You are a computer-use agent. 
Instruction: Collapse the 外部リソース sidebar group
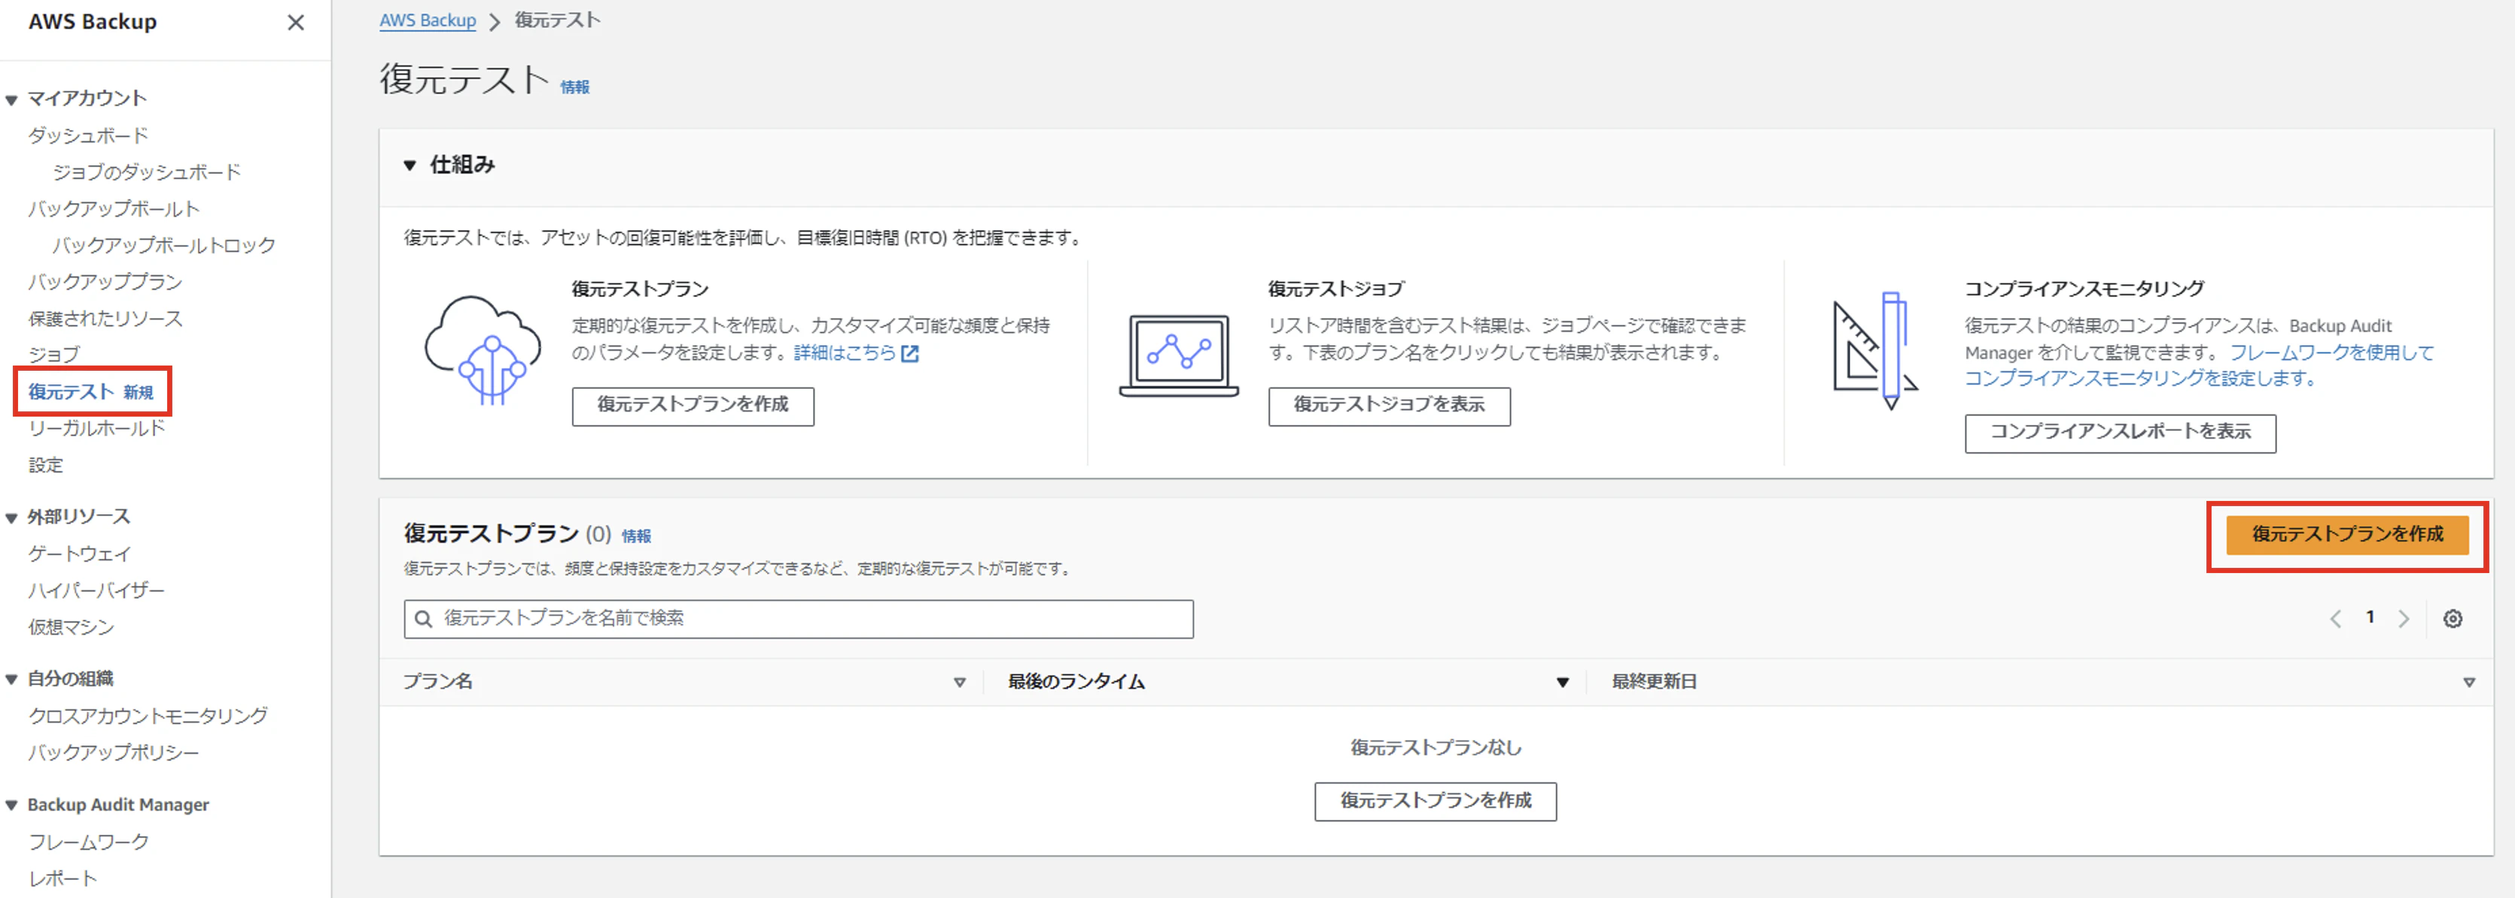12,517
